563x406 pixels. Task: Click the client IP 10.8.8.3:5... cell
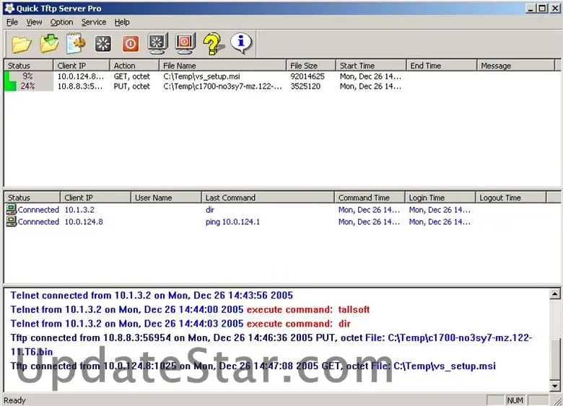click(x=79, y=86)
